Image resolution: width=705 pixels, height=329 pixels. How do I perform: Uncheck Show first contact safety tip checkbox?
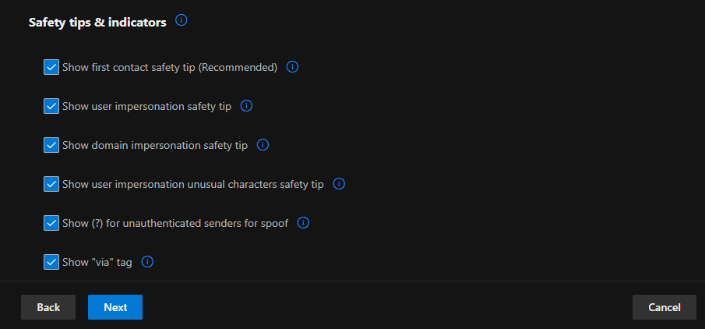coord(51,67)
